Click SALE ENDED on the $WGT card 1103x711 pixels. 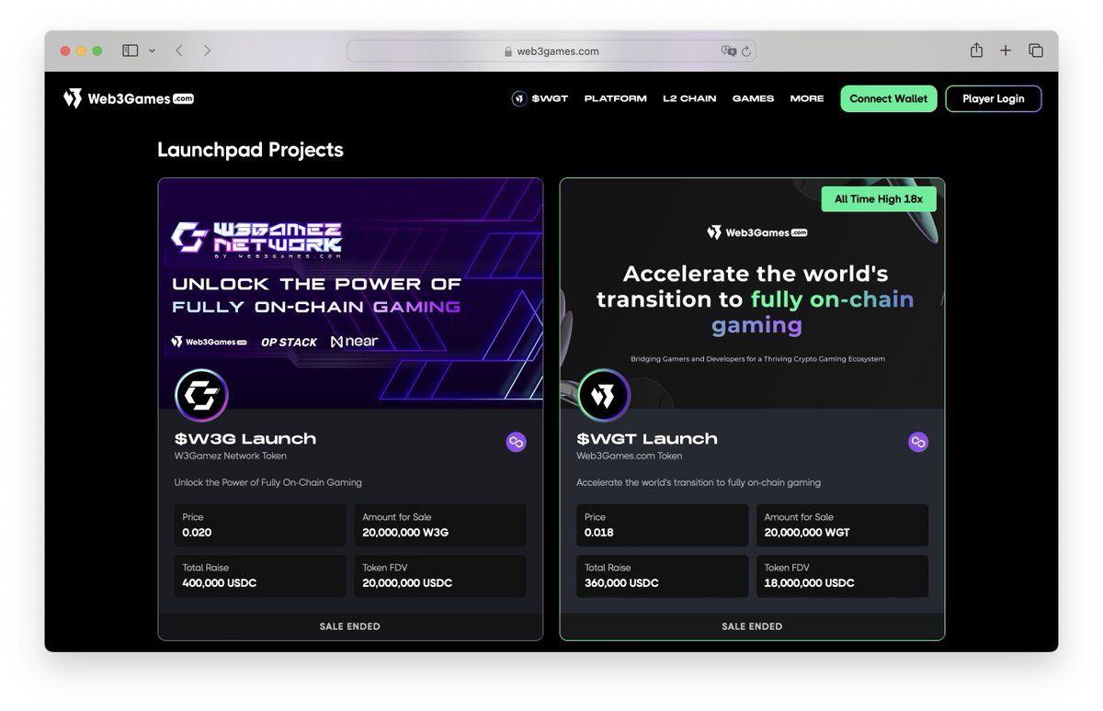752,626
